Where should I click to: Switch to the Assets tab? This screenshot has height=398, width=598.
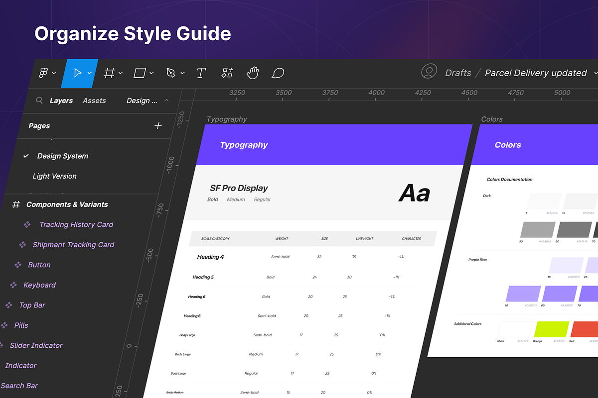pyautogui.click(x=94, y=100)
